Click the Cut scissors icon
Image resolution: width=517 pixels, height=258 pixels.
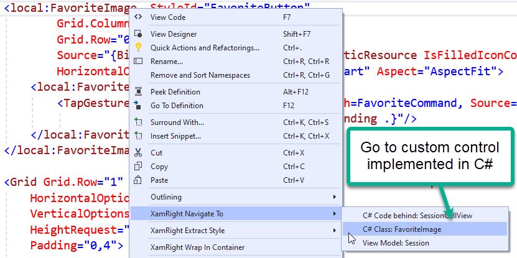[138, 152]
